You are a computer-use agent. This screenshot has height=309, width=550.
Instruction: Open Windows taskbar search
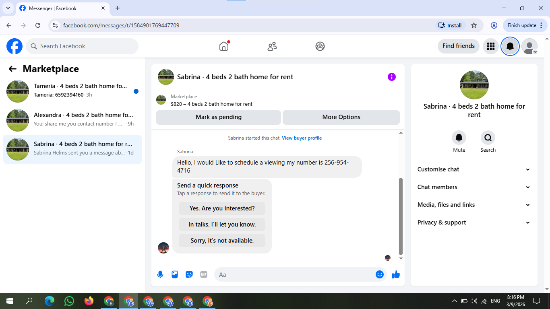click(x=29, y=301)
